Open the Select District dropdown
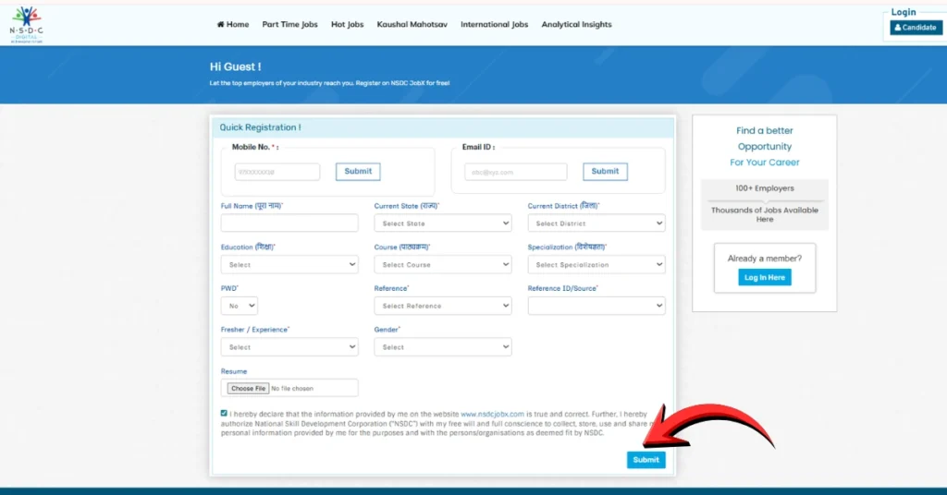Image resolution: width=947 pixels, height=495 pixels. point(596,223)
